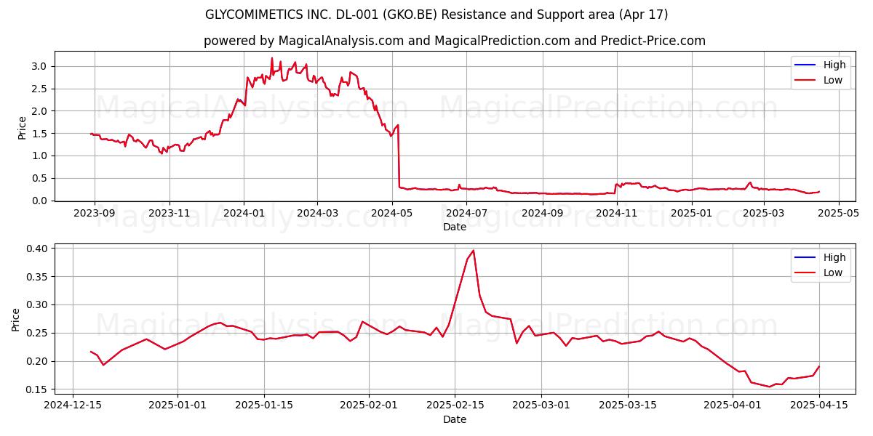
Task: Click the '0.20' y-axis tick on bottom chart
Action: pos(38,361)
